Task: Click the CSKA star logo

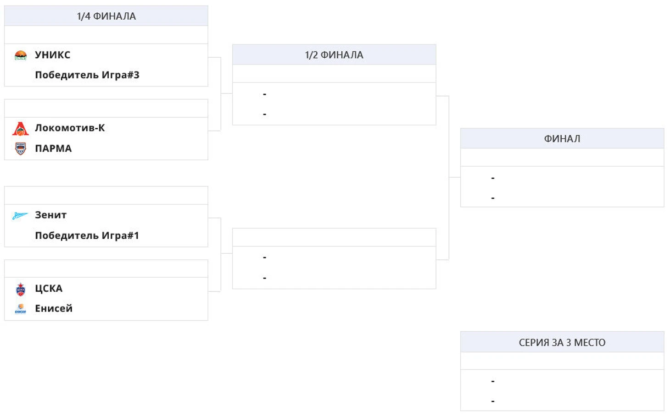Action: tap(21, 289)
